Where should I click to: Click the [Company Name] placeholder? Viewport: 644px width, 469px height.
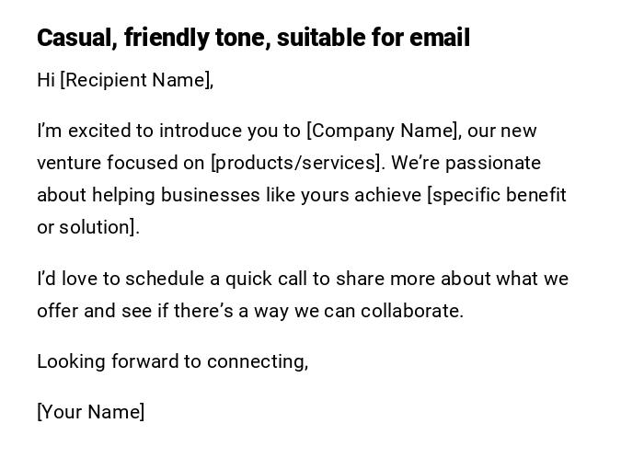(382, 131)
